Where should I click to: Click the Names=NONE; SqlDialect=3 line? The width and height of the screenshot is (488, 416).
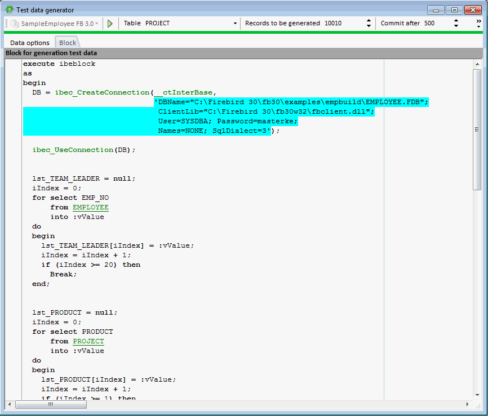pyautogui.click(x=214, y=131)
